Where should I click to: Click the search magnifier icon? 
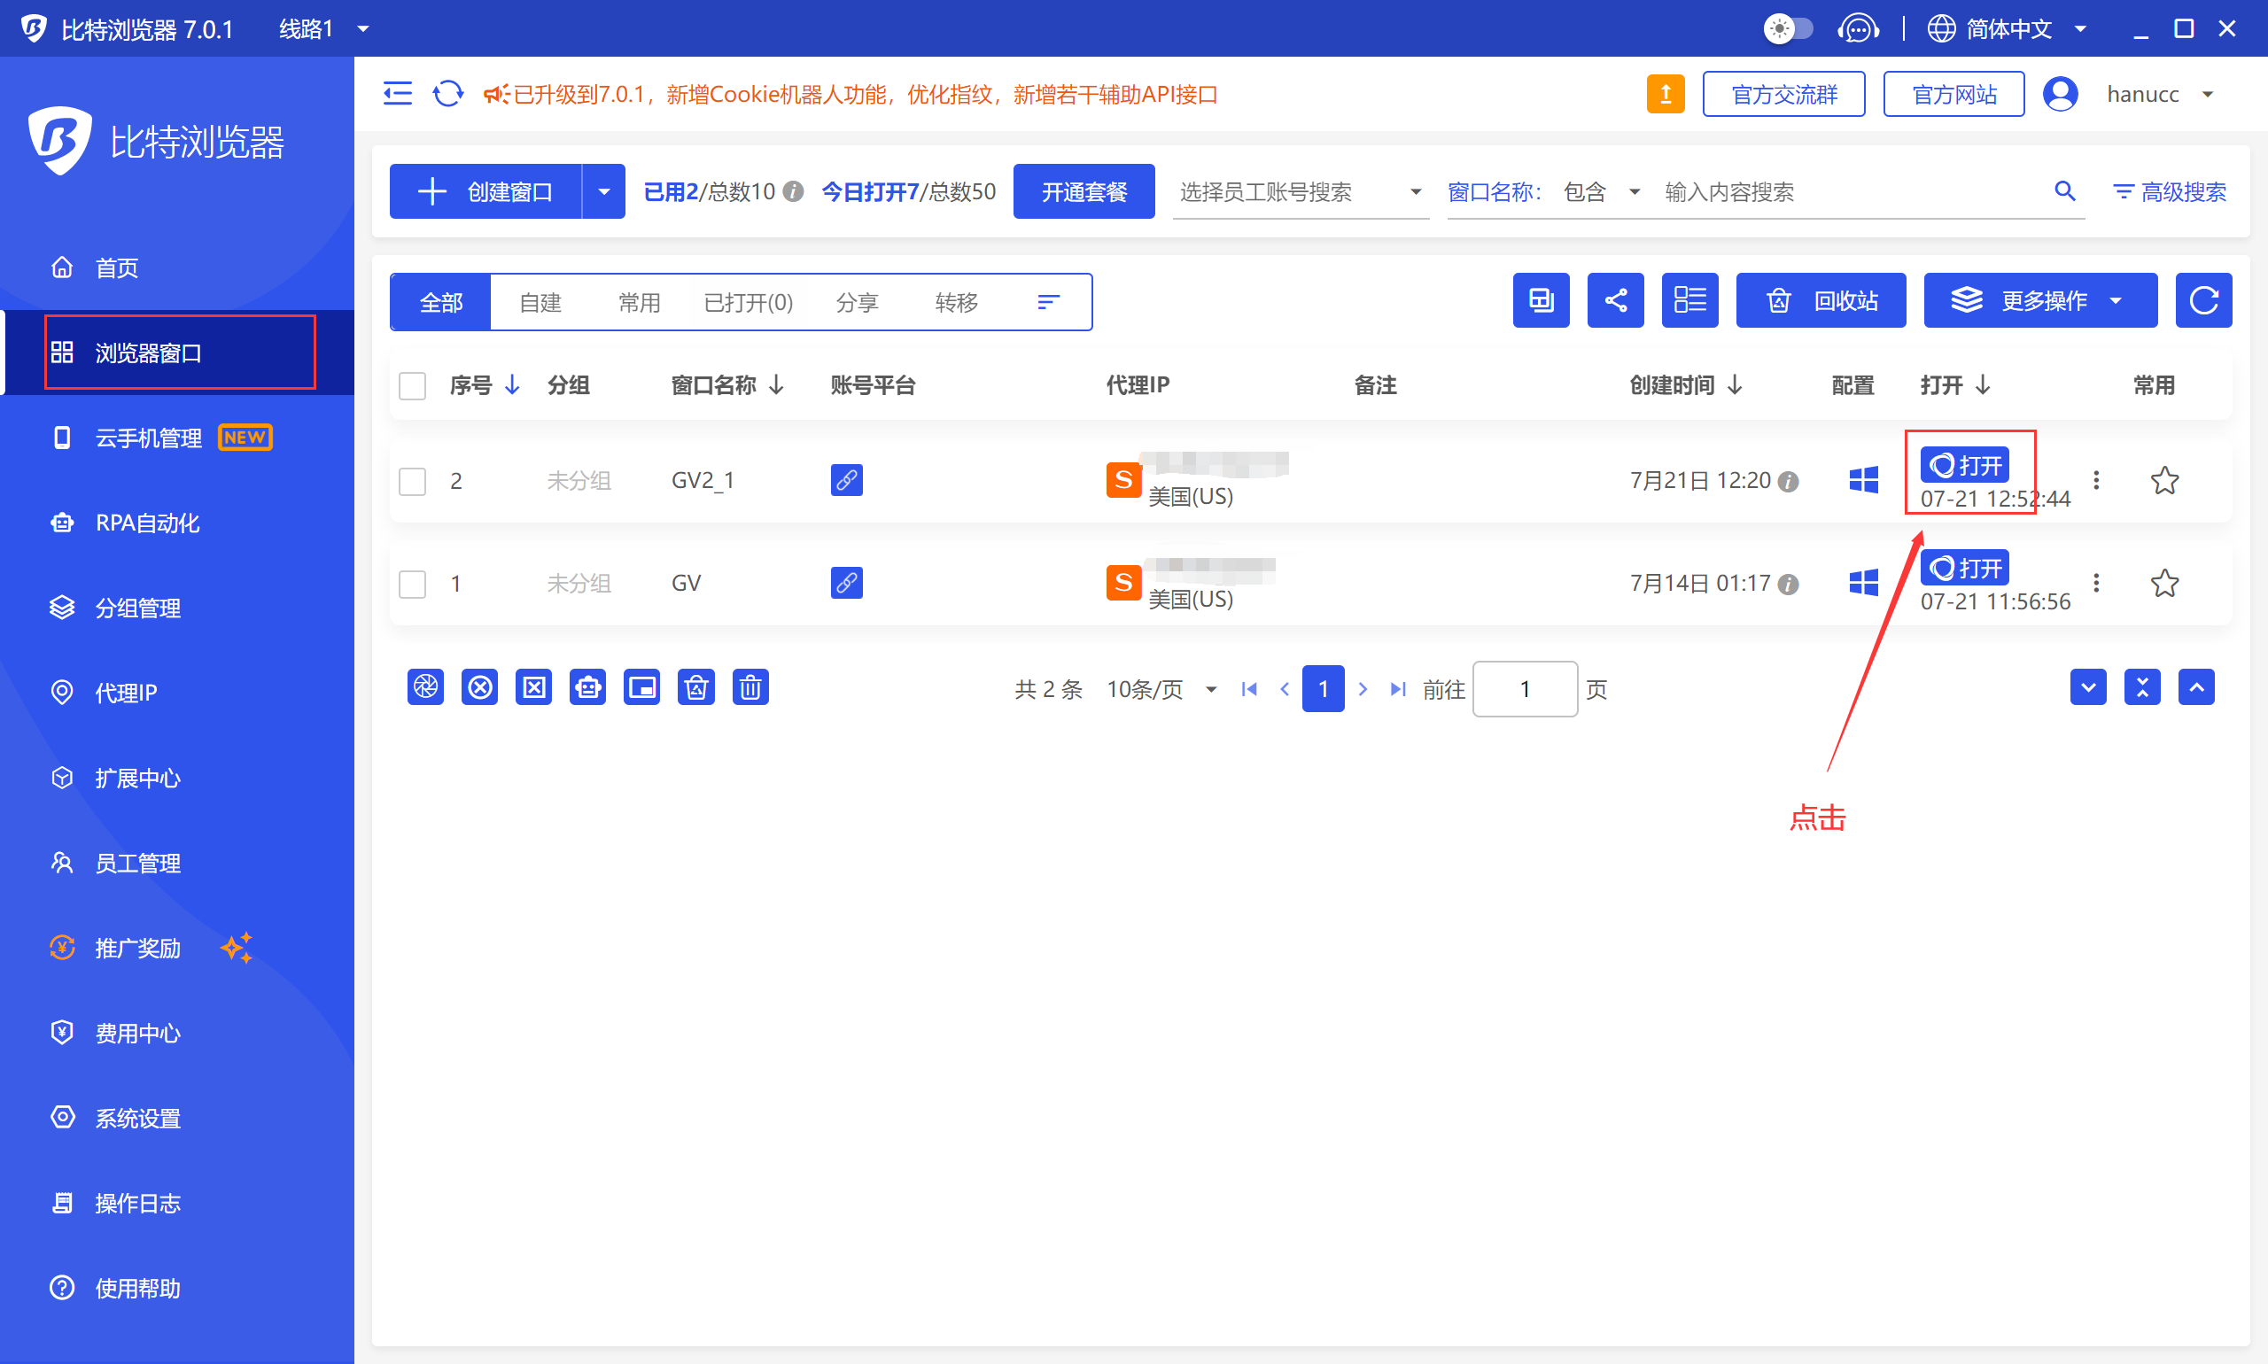(2065, 191)
